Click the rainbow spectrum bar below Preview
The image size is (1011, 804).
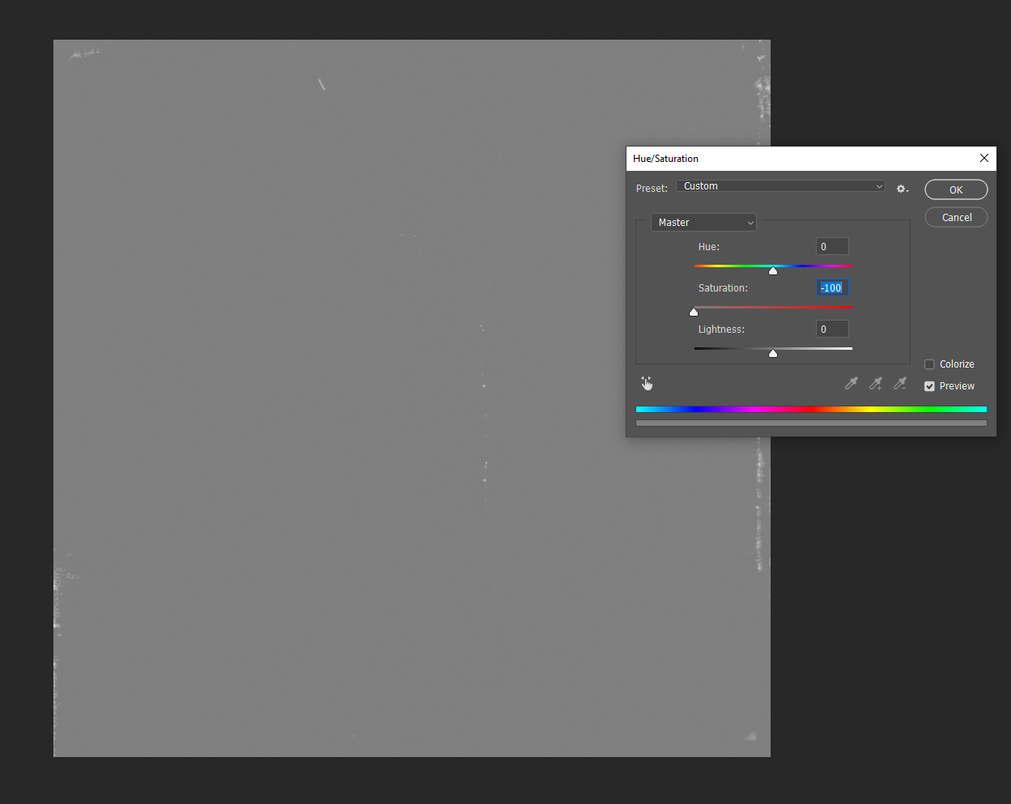tap(811, 409)
